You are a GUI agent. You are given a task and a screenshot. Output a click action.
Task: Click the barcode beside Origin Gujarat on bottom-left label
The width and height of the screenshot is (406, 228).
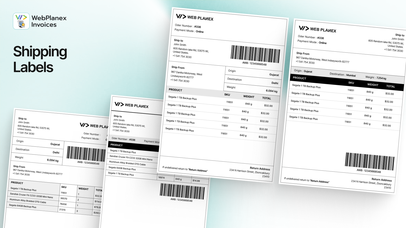coord(86,154)
